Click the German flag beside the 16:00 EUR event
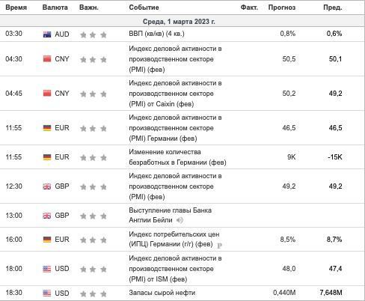This screenshot has width=365, height=301. coord(47,240)
